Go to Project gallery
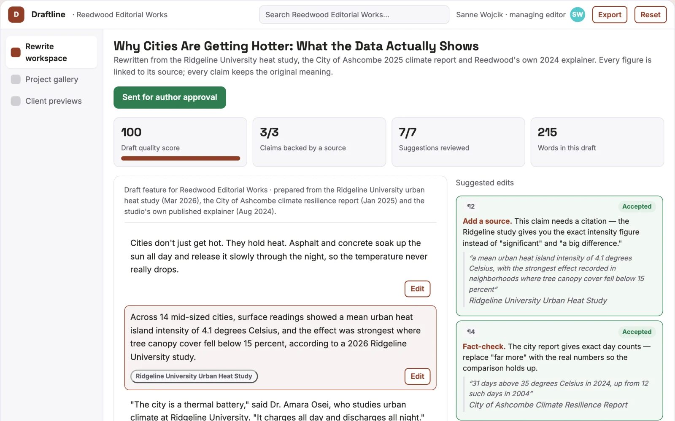The image size is (675, 421). pos(51,79)
